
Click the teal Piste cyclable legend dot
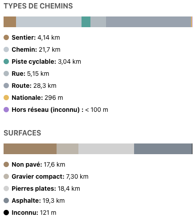coord(6,61)
